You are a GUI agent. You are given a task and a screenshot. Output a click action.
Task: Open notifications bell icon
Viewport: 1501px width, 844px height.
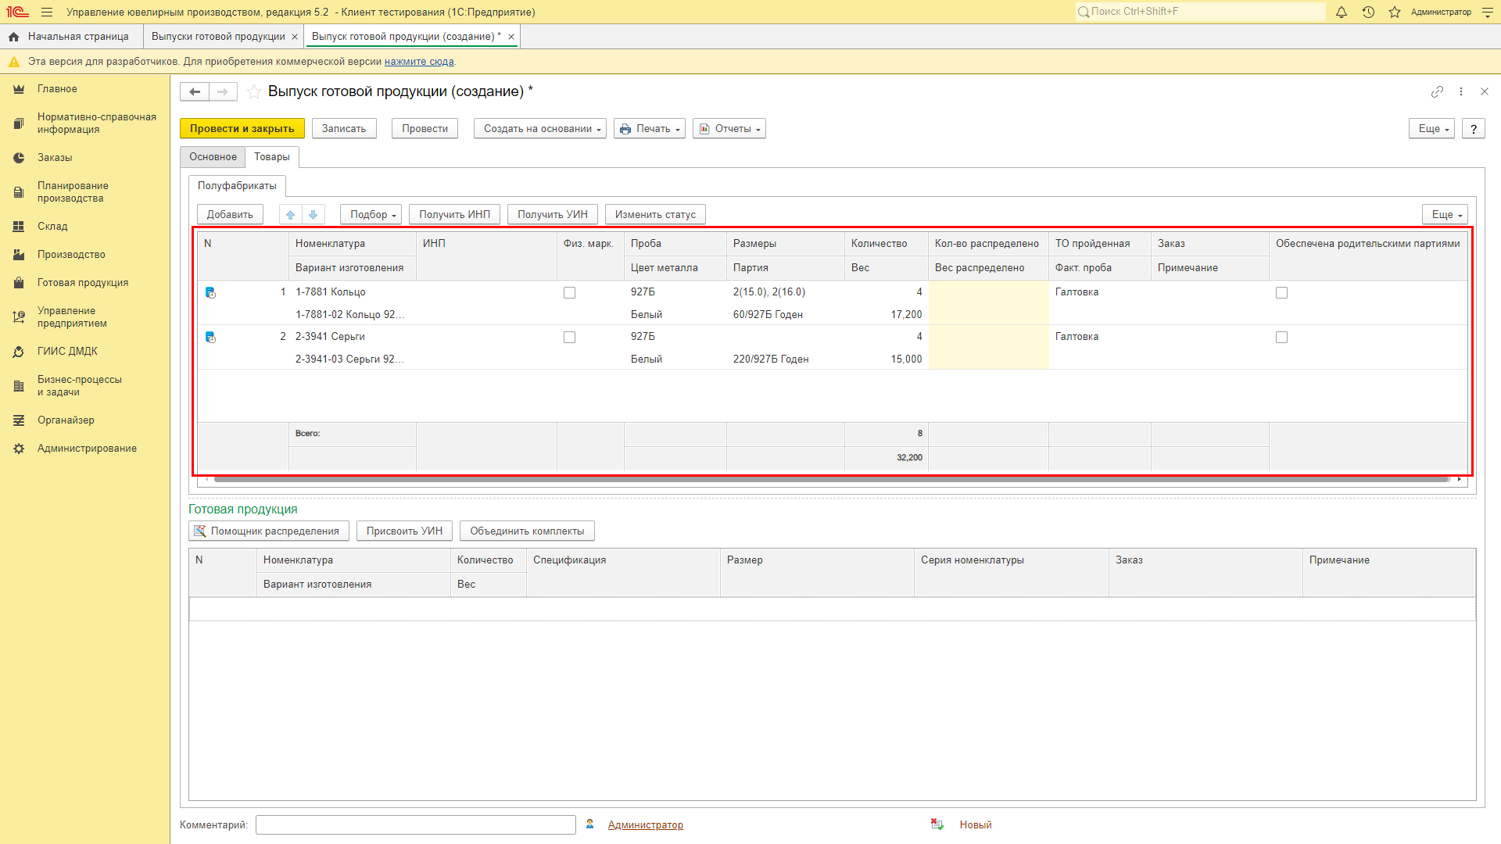[1342, 12]
